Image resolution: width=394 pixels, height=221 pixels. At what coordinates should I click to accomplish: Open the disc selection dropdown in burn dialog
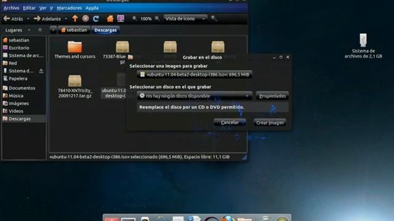(195, 96)
